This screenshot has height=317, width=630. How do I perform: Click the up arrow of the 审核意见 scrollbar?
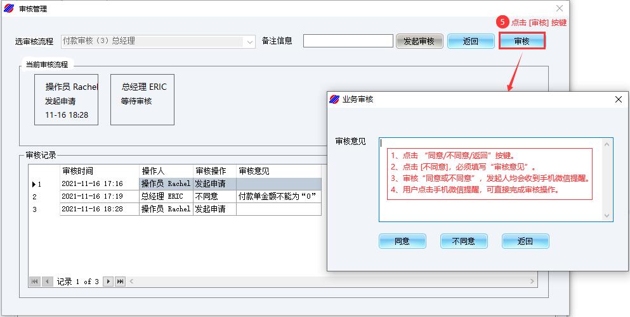608,144
